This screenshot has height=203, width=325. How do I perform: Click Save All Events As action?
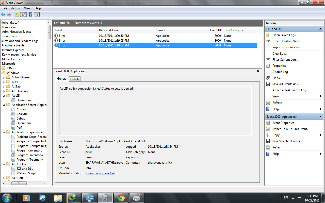(x=285, y=84)
